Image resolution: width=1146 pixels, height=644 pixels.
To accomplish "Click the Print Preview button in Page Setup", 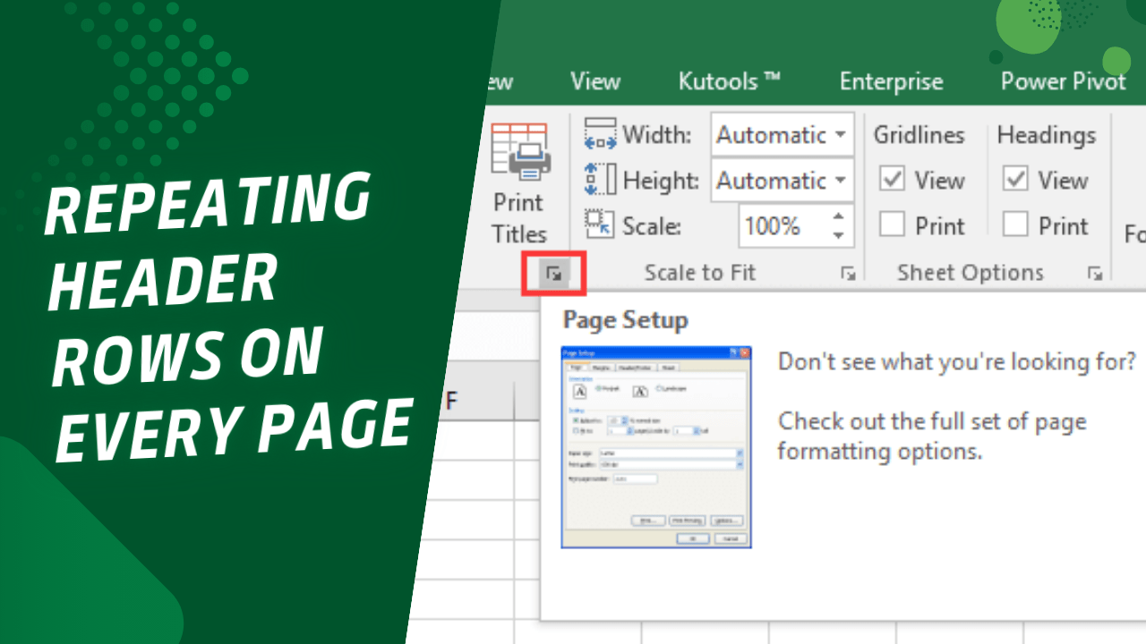I will click(x=688, y=520).
